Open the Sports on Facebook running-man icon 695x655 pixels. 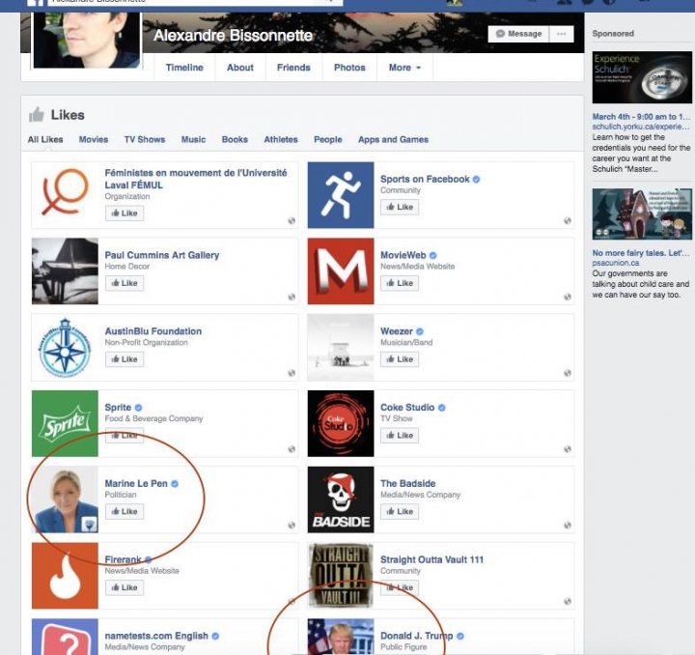[x=341, y=195]
